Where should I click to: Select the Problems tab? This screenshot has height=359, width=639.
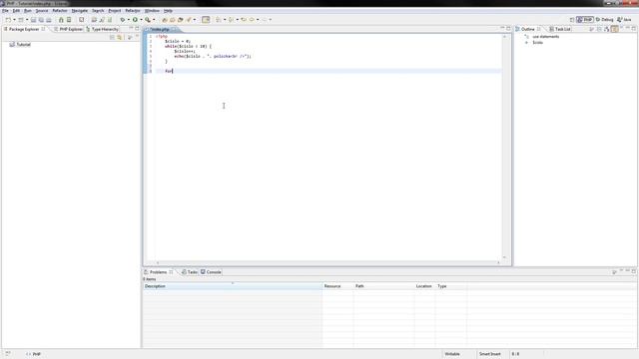(x=158, y=272)
